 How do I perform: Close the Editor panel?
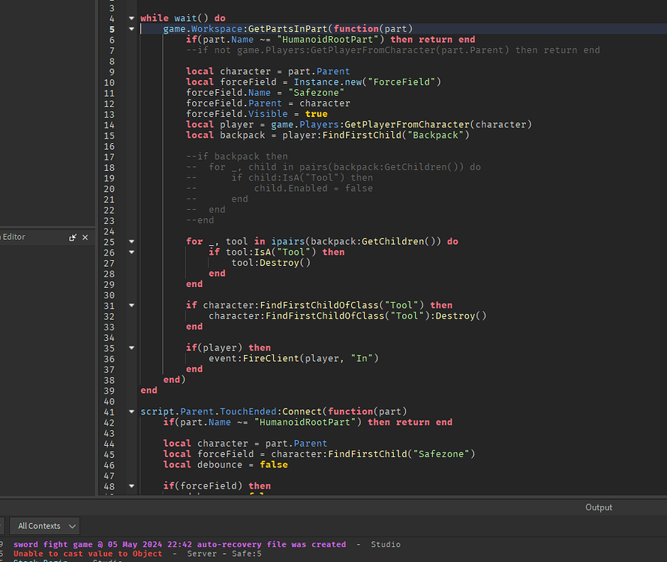pos(85,238)
